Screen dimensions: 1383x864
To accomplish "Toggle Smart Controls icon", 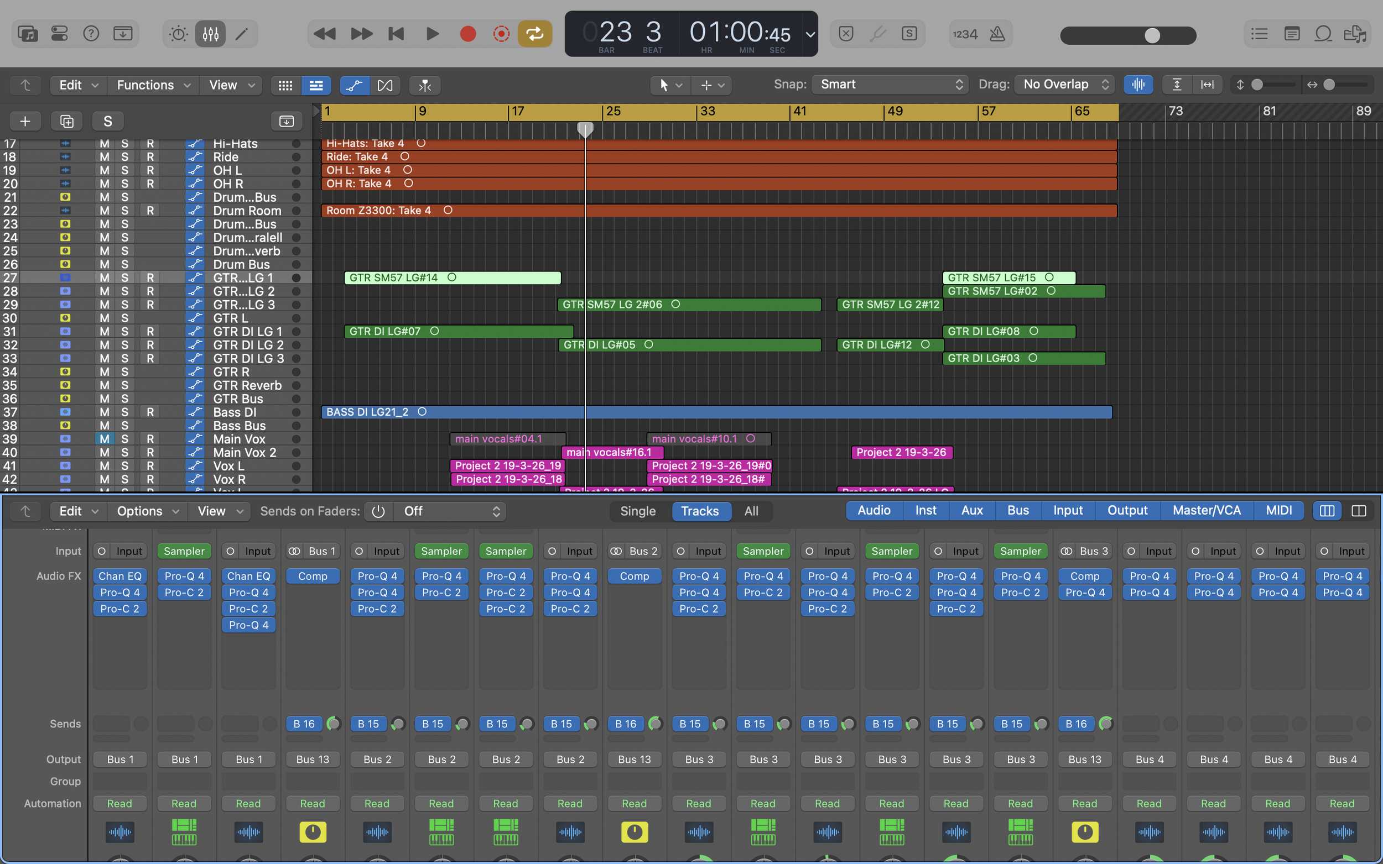I will click(178, 34).
